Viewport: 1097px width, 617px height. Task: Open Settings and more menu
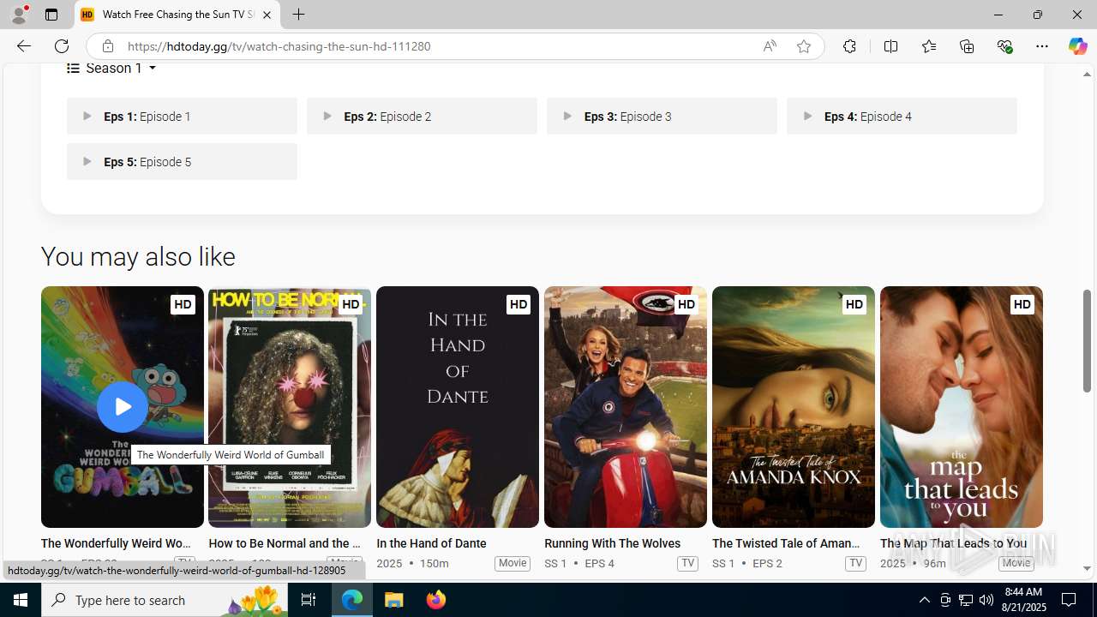point(1042,46)
